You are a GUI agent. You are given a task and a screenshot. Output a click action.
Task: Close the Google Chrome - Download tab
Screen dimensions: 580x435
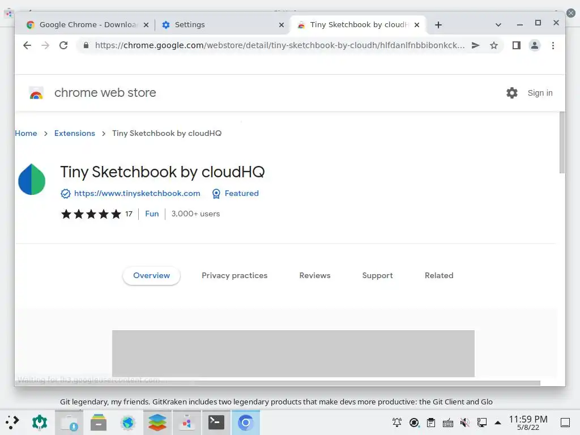[x=146, y=25]
